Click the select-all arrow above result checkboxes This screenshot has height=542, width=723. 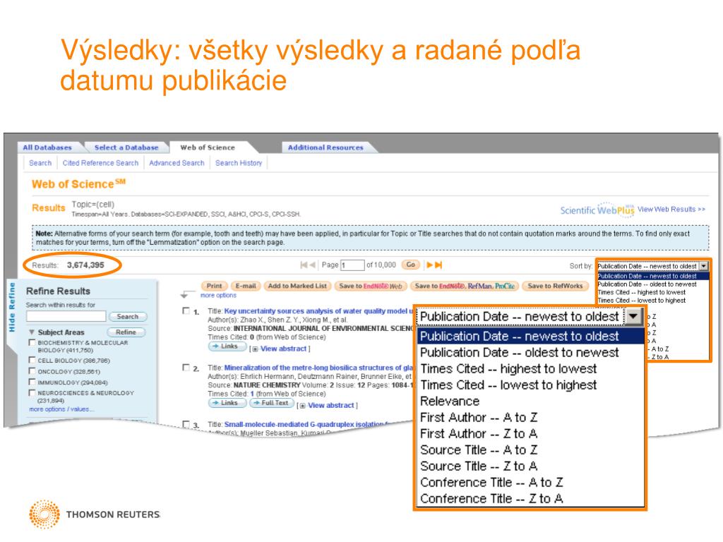[185, 294]
